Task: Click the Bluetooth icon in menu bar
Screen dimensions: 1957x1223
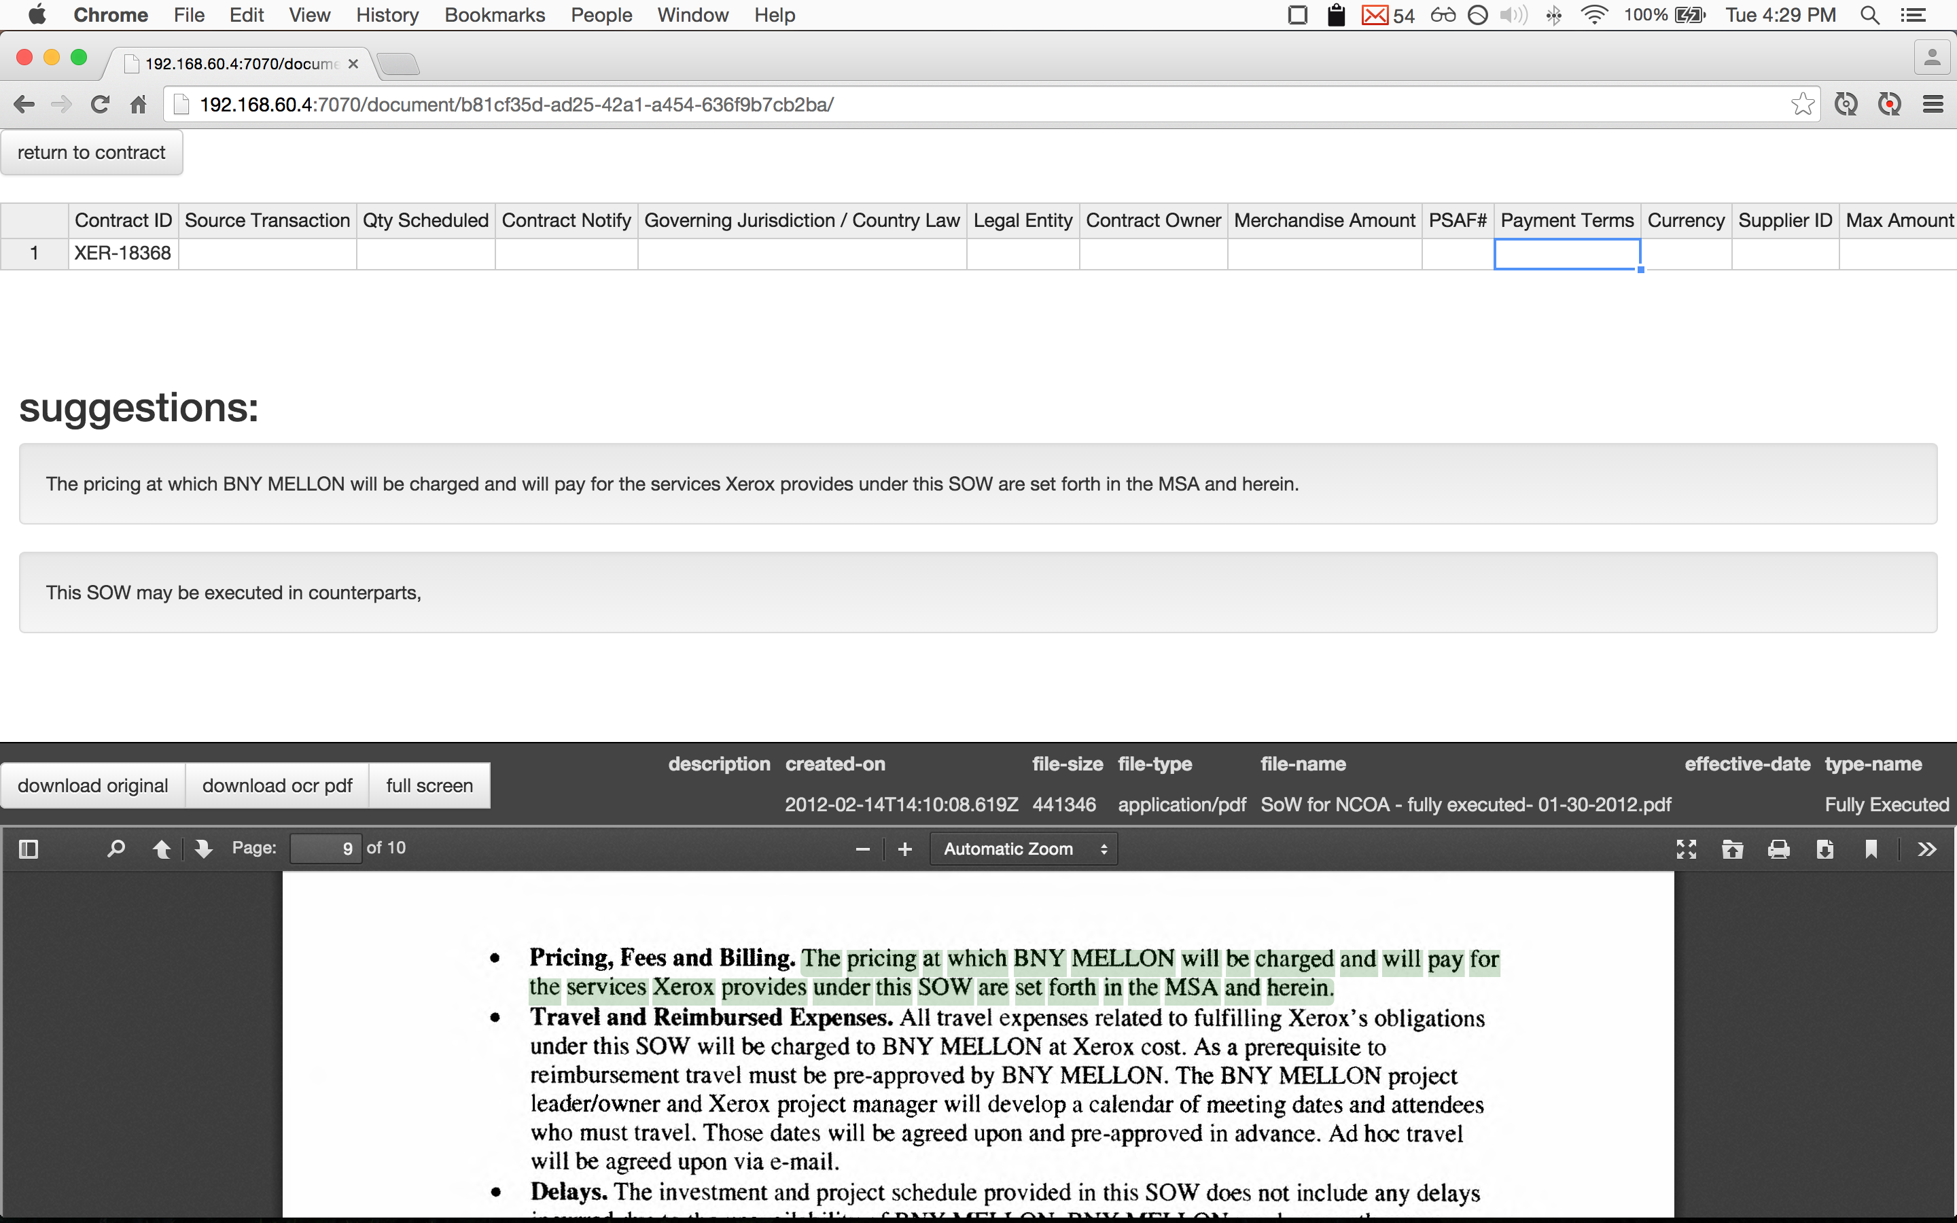Action: 1553,16
